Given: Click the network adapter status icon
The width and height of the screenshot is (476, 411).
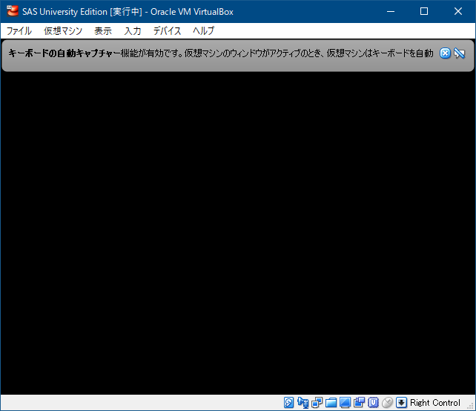Looking at the screenshot, I should 317,403.
